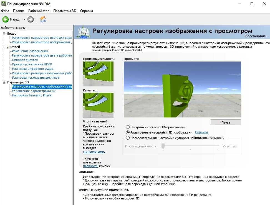Open Настройка Surround, PhysX task
This screenshot has height=205, width=270.
click(x=32, y=95)
